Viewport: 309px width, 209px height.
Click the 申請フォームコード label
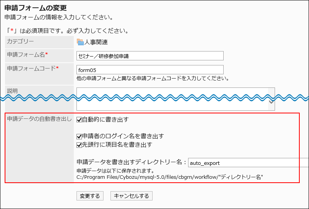click(x=33, y=69)
